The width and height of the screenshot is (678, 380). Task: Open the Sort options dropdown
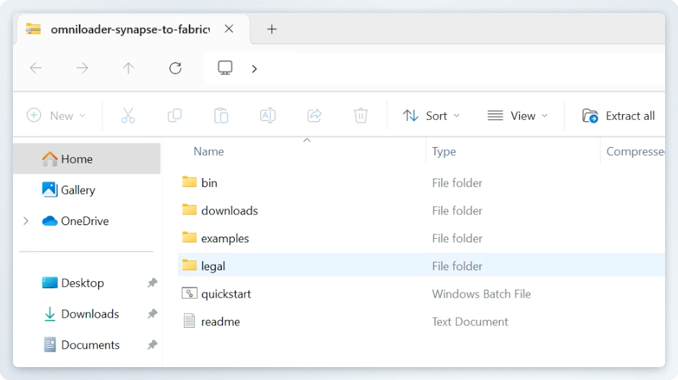point(431,115)
